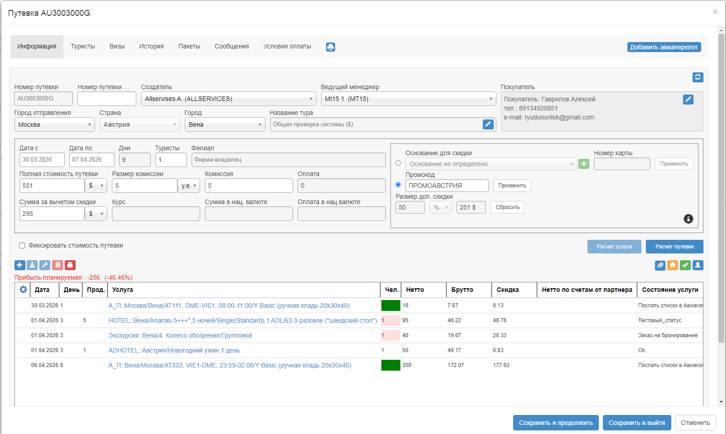Image resolution: width=726 pixels, height=434 pixels.
Task: Open the 'Ведущий менеджер' dropdown
Action: point(409,99)
